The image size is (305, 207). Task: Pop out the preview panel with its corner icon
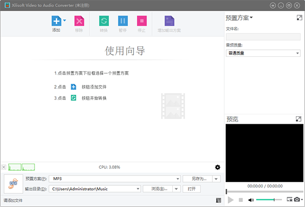(298, 119)
